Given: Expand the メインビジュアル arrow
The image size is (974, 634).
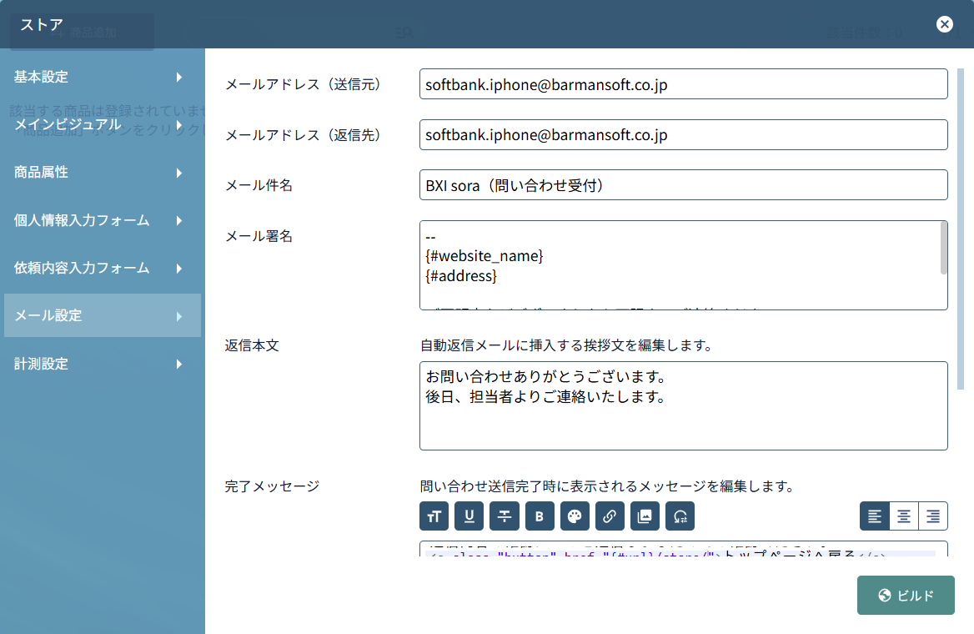Looking at the screenshot, I should 179,125.
